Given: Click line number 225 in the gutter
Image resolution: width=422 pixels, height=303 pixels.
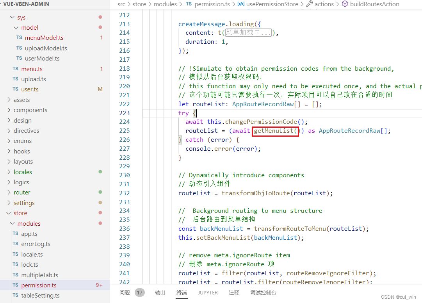Looking at the screenshot, I should [125, 131].
